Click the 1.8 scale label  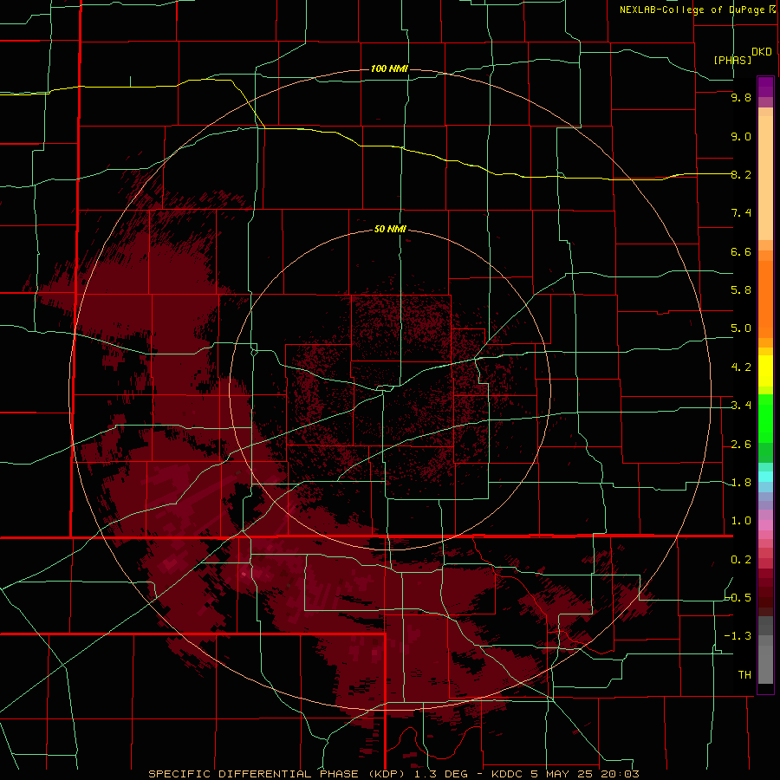[741, 483]
